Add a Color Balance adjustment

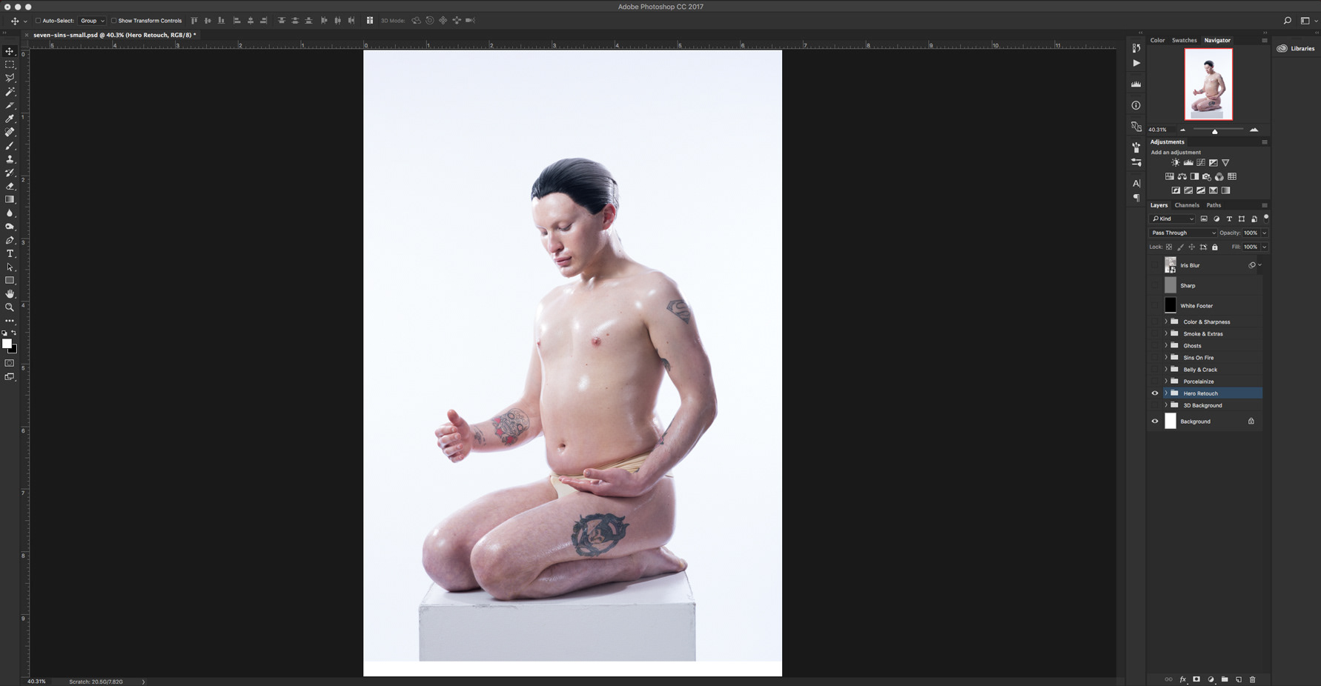[x=1182, y=177]
